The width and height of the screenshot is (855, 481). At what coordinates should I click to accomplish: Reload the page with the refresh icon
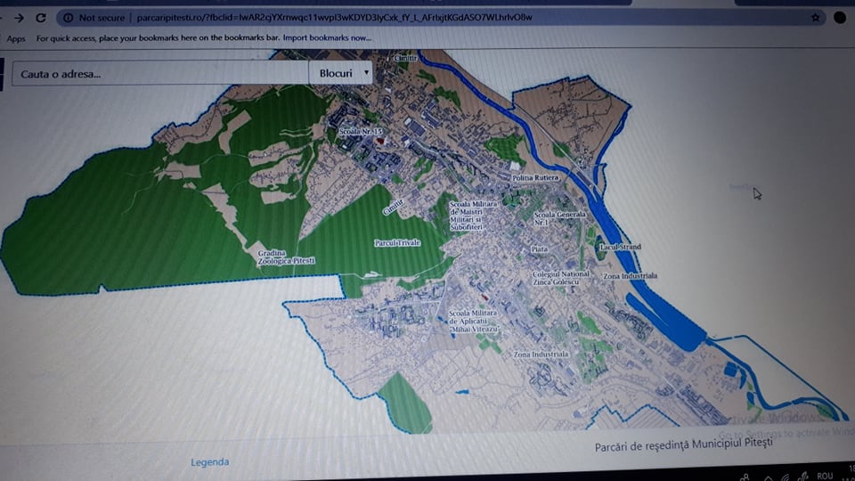tap(41, 18)
